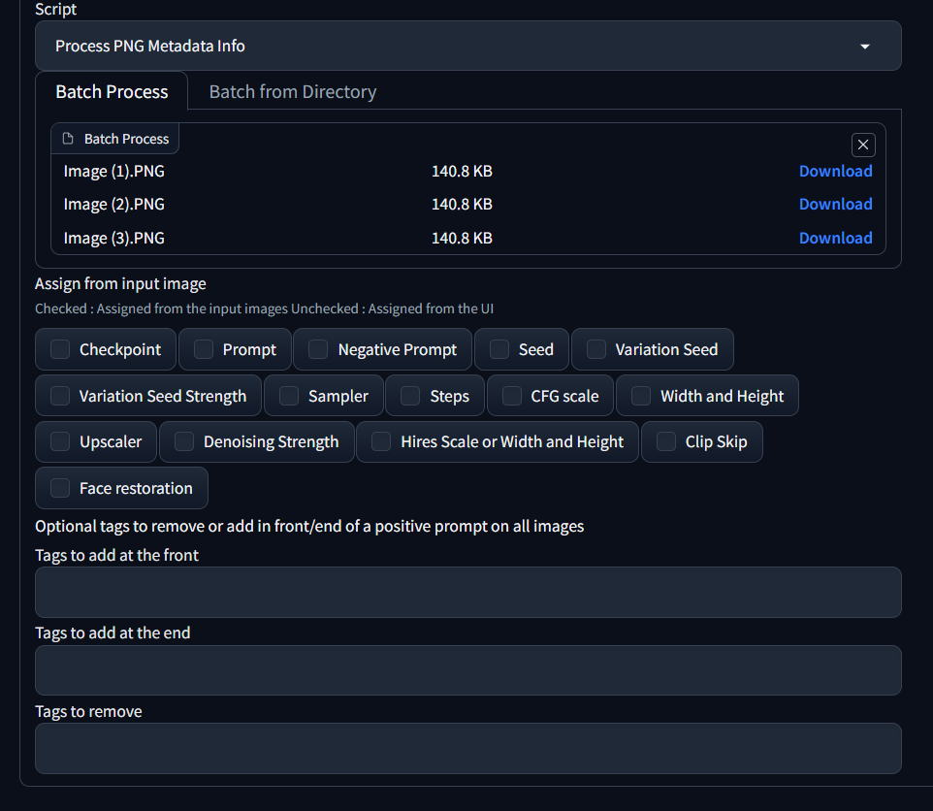The height and width of the screenshot is (811, 933).
Task: Enable Face restoration checkbox
Action: click(60, 488)
